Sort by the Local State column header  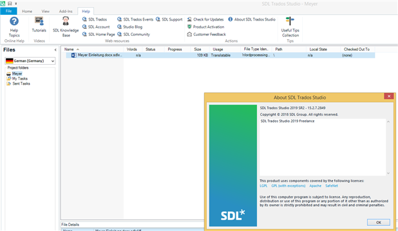(x=323, y=49)
